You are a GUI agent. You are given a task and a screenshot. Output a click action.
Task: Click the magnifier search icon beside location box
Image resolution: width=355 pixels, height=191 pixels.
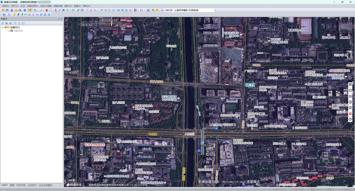162,10
